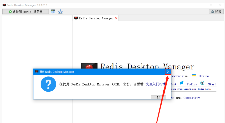Click the small app icon in dialog title bar
This screenshot has height=123, width=225.
[37, 71]
